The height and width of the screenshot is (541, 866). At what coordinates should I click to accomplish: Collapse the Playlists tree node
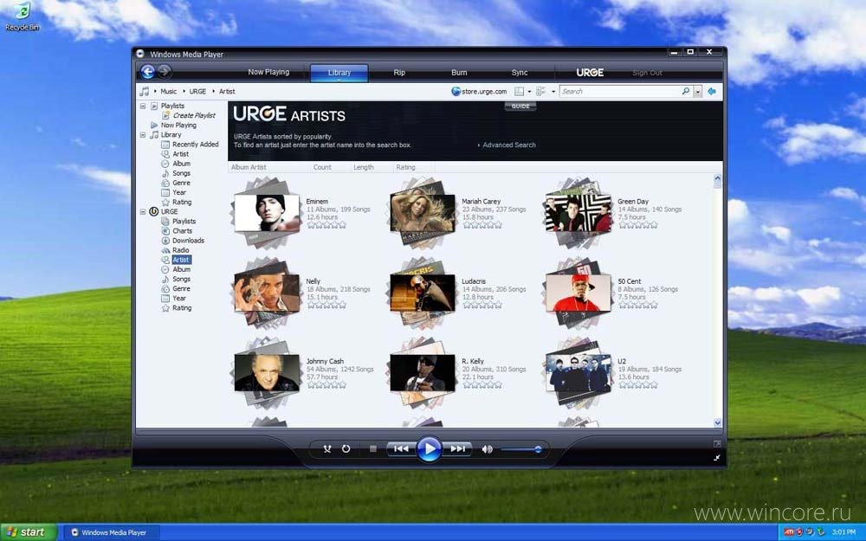[x=143, y=106]
